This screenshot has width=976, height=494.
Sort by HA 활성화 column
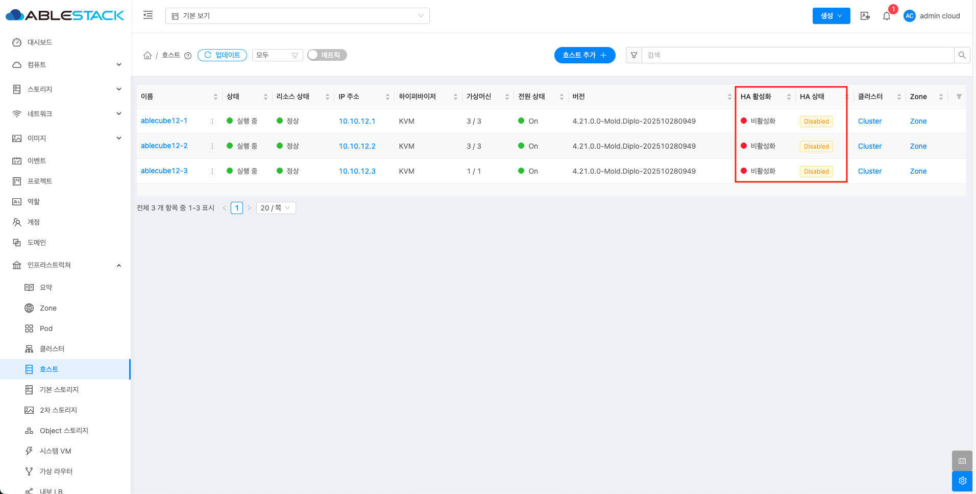(789, 97)
